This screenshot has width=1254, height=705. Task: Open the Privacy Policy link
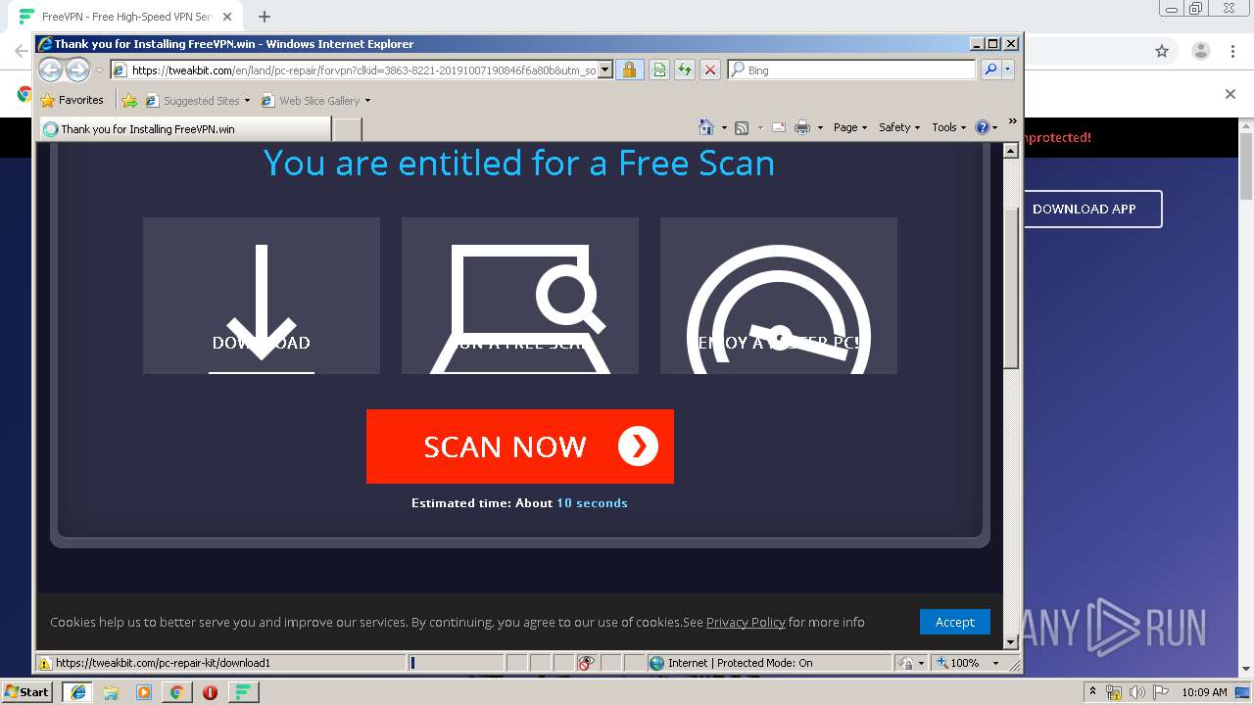[746, 622]
